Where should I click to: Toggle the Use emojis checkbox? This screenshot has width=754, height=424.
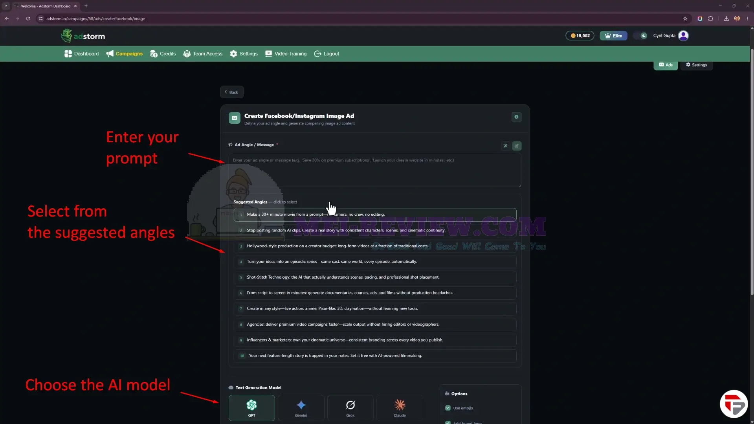point(448,408)
